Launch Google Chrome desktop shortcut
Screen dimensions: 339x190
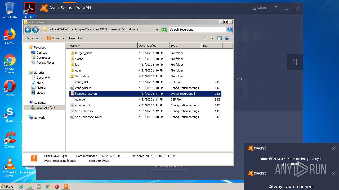click(x=10, y=64)
